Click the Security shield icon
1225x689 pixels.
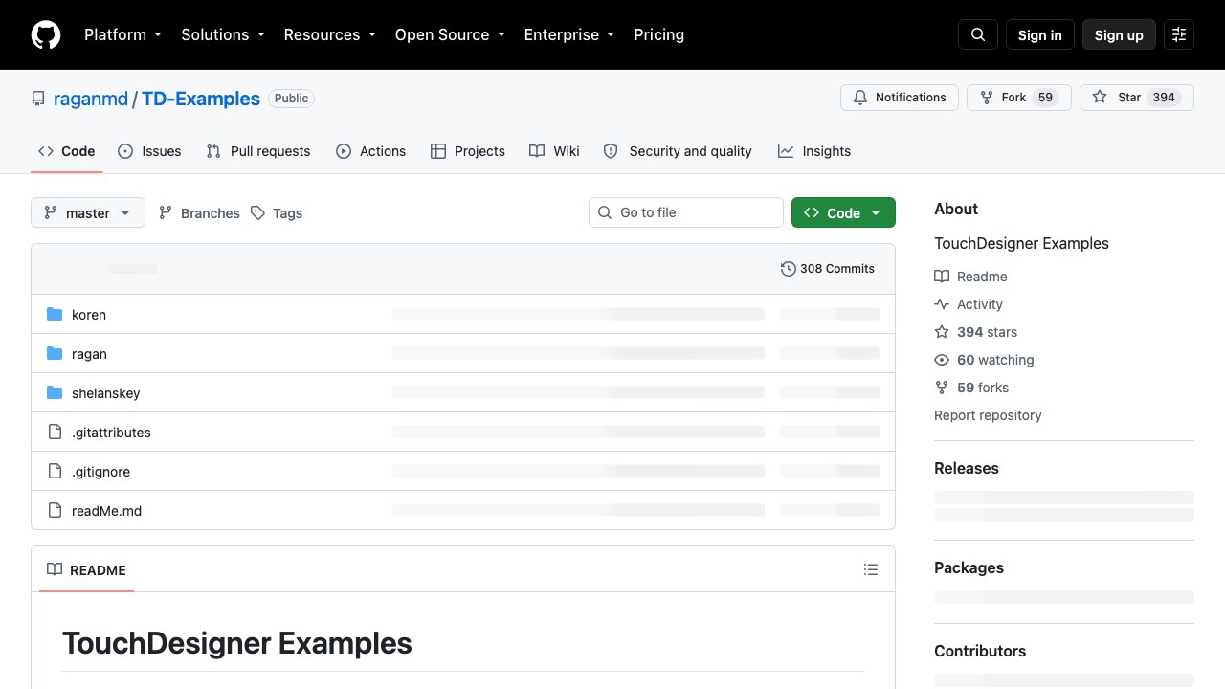612,151
